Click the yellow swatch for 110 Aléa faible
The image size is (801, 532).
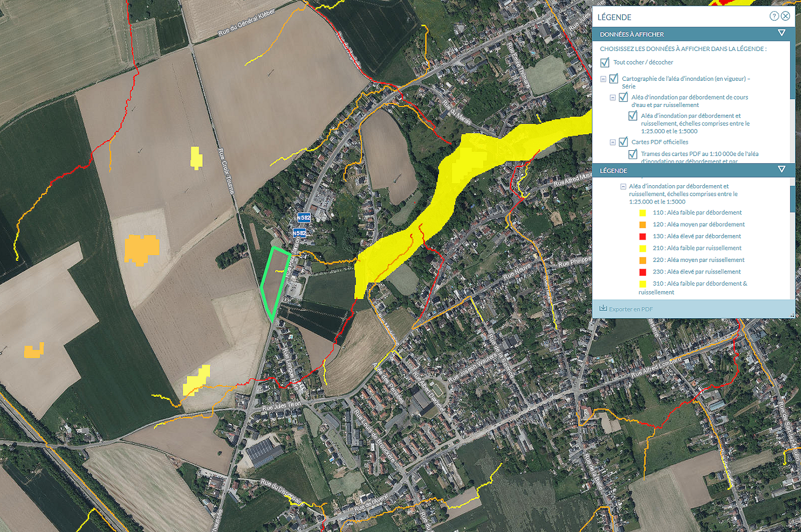[642, 213]
